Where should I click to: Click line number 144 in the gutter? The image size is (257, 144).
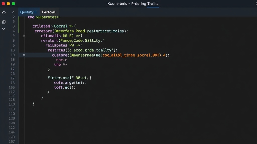(12, 132)
